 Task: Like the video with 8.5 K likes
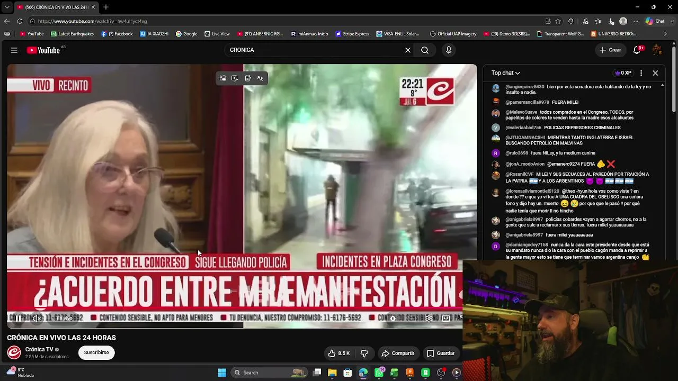click(x=338, y=353)
